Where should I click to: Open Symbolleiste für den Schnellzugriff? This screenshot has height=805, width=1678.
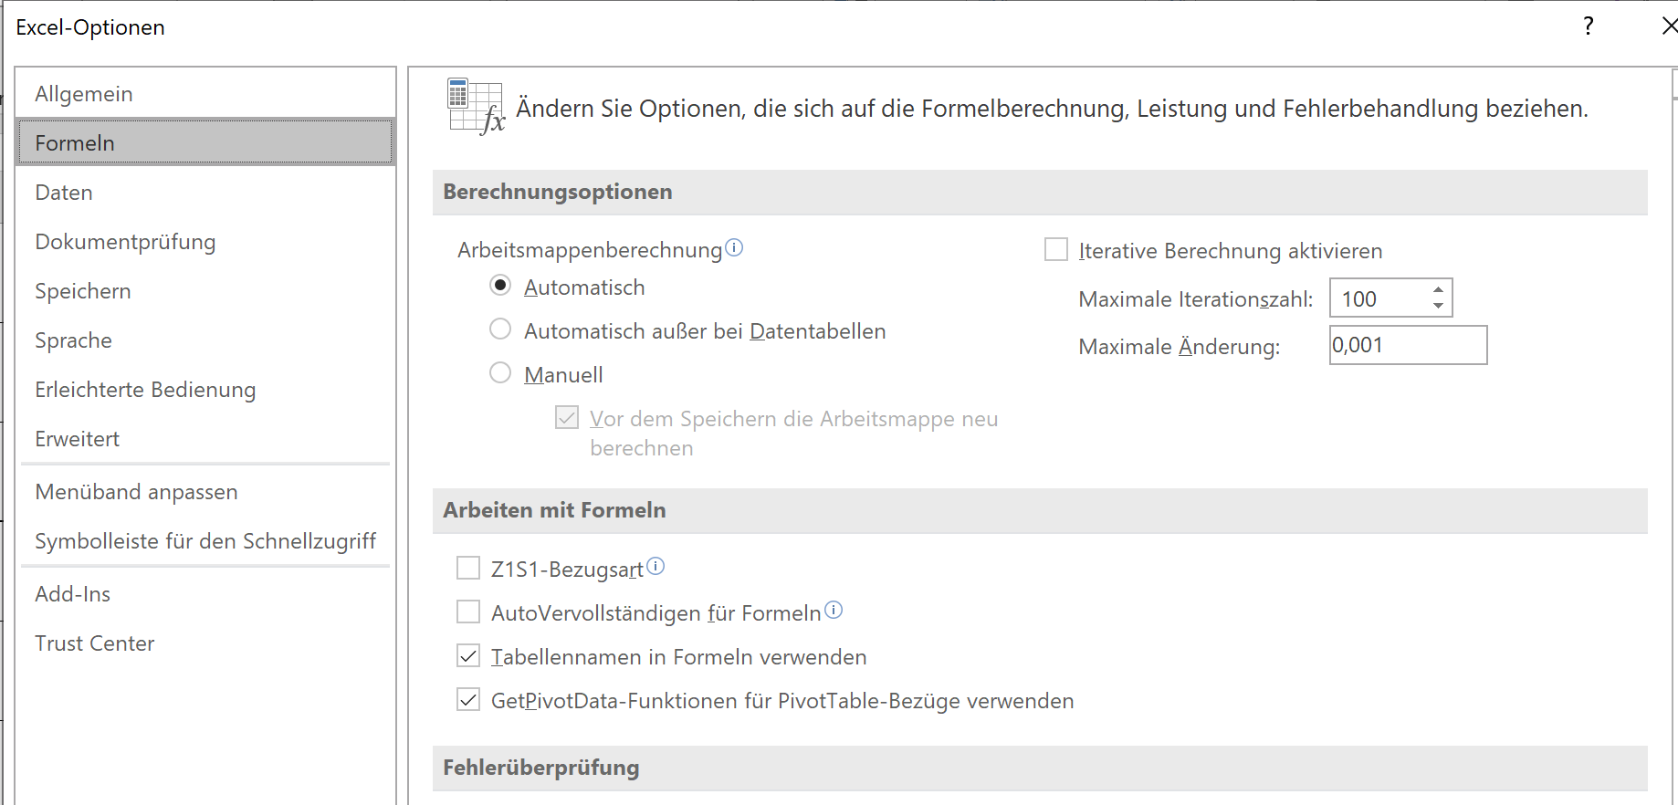pos(205,541)
